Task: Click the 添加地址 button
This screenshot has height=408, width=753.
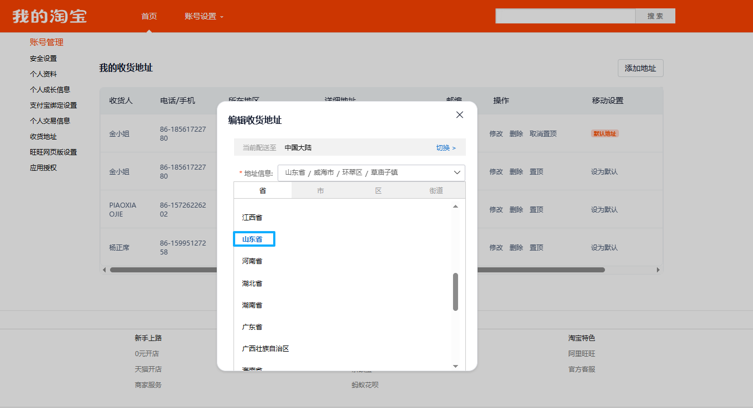Action: 640,68
